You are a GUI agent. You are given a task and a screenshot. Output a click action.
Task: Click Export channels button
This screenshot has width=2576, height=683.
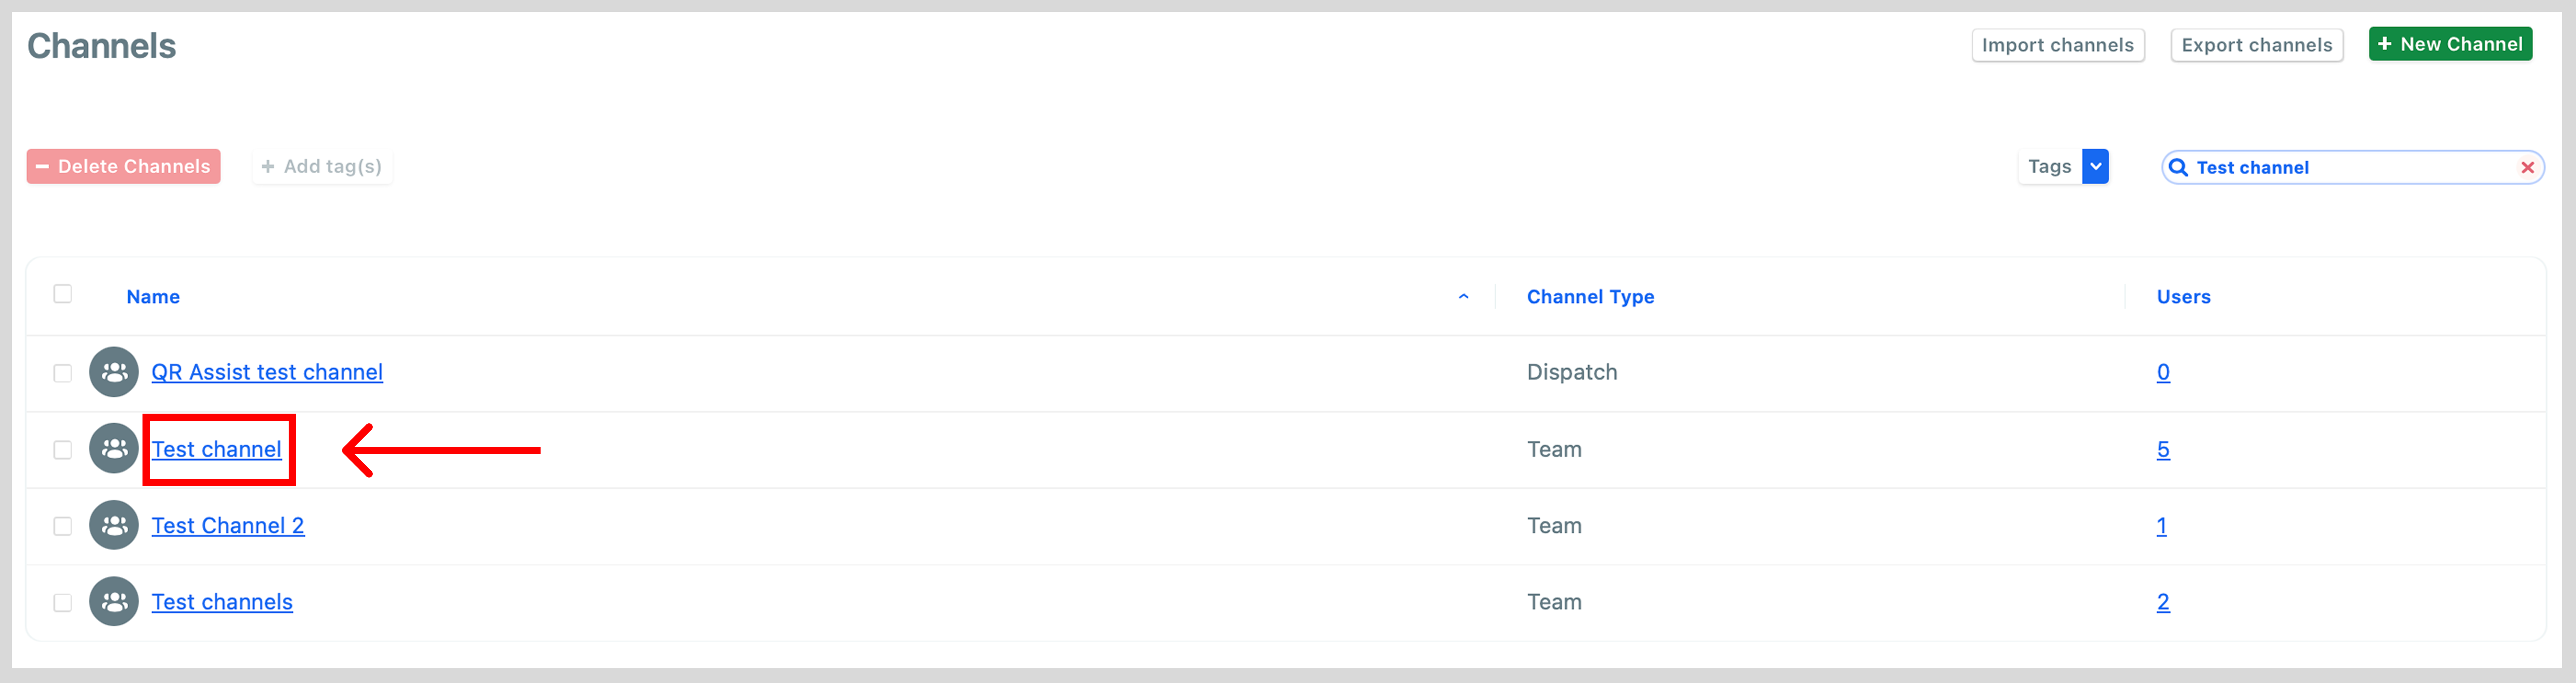point(2256,45)
